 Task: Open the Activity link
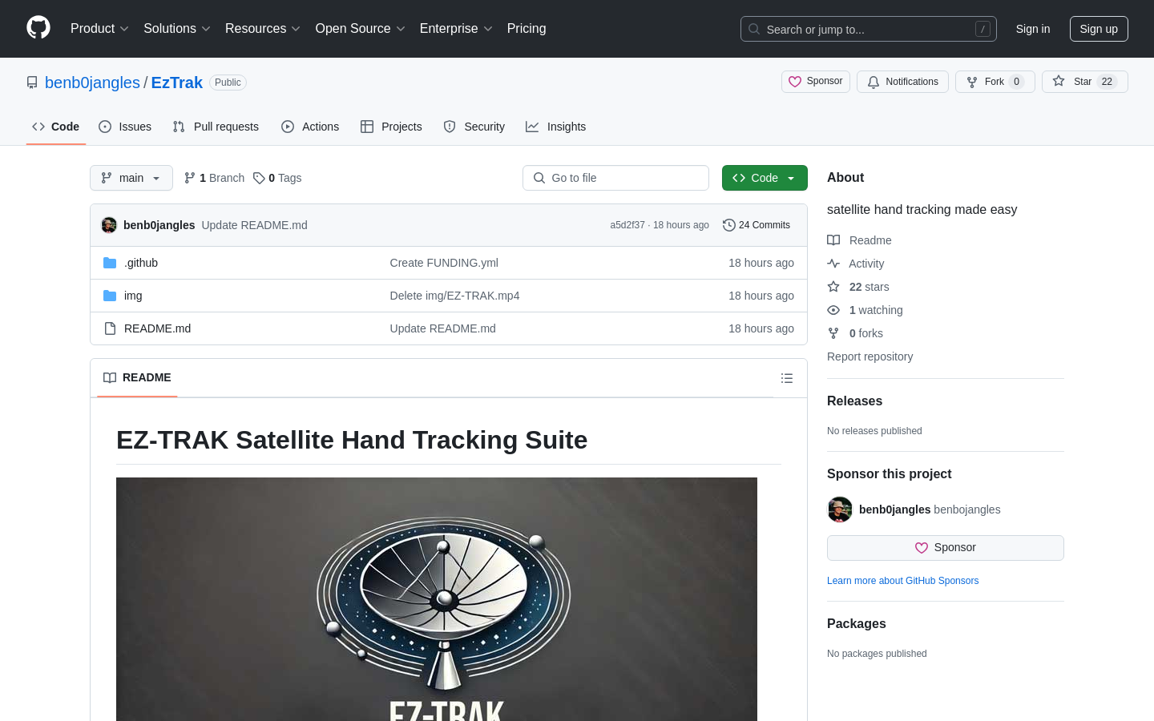click(855, 264)
